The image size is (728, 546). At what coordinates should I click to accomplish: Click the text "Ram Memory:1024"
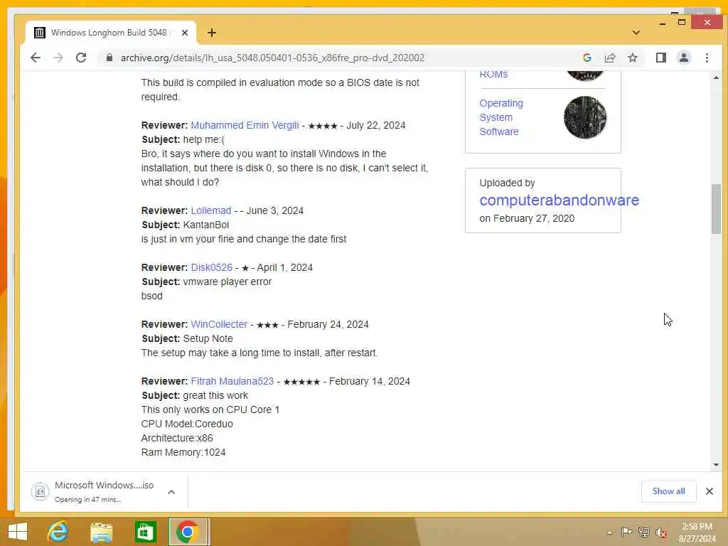183,452
